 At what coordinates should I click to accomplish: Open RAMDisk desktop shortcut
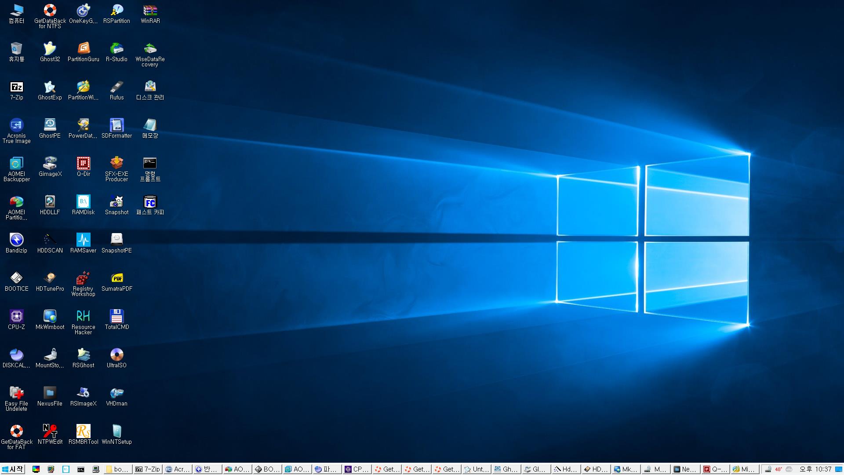[84, 205]
